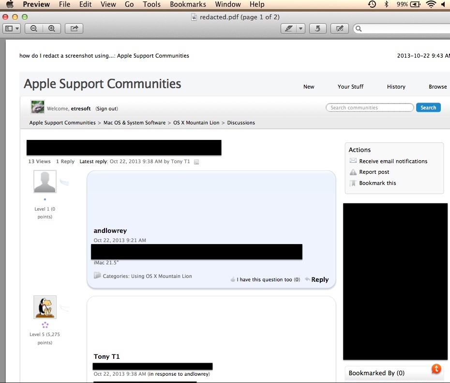The image size is (450, 383).
Task: Click the 'Level 5 (5,275 points)' text
Action: click(45, 338)
